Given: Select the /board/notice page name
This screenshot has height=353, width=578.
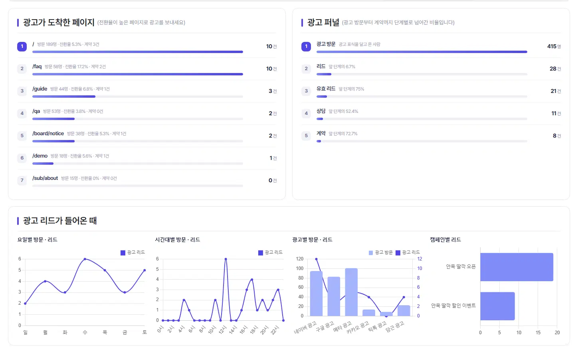Looking at the screenshot, I should [48, 134].
